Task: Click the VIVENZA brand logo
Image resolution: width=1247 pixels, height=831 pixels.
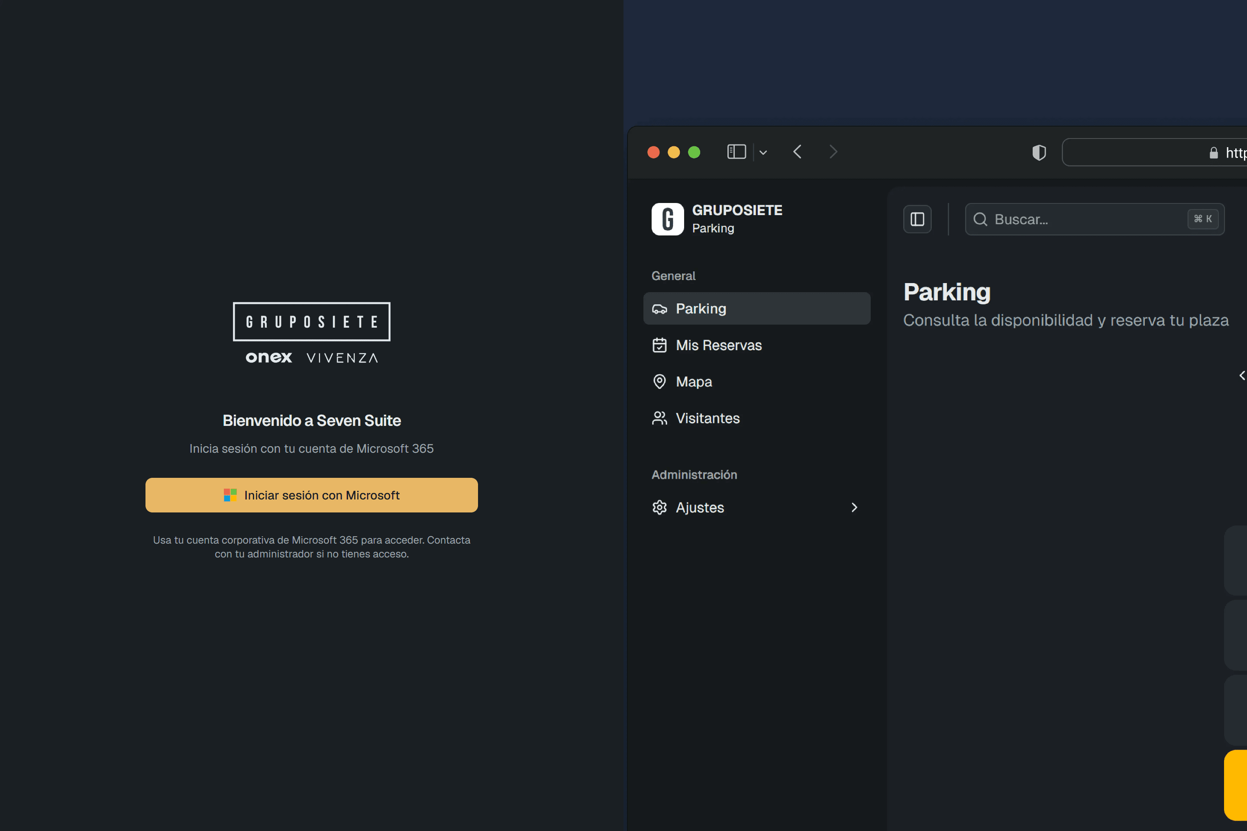Action: pos(342,358)
